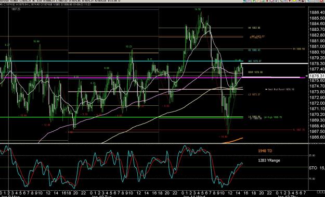Click price axis label 1866.60
This screenshot has height=197, width=325.
[317, 137]
